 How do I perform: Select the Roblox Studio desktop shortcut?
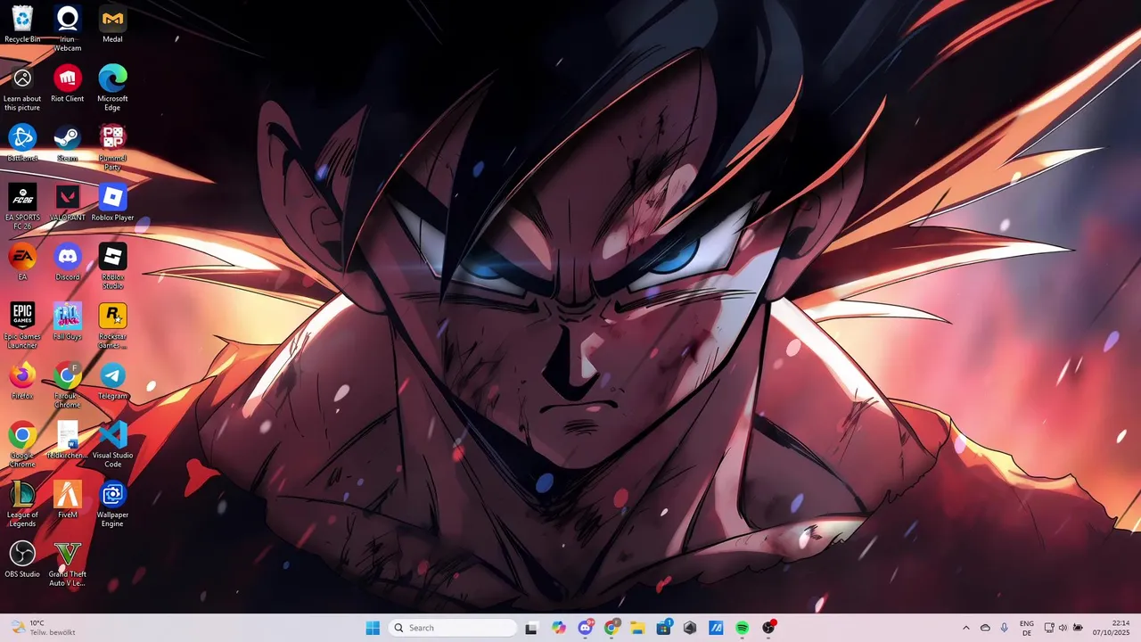(112, 267)
